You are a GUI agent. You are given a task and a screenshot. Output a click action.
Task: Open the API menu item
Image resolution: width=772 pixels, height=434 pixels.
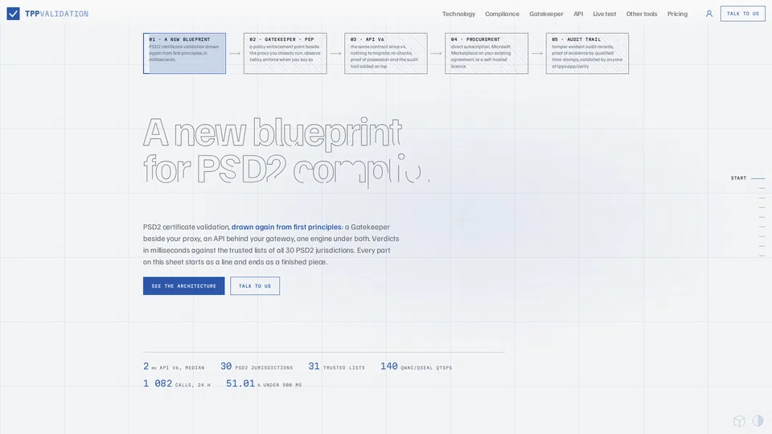(x=578, y=14)
